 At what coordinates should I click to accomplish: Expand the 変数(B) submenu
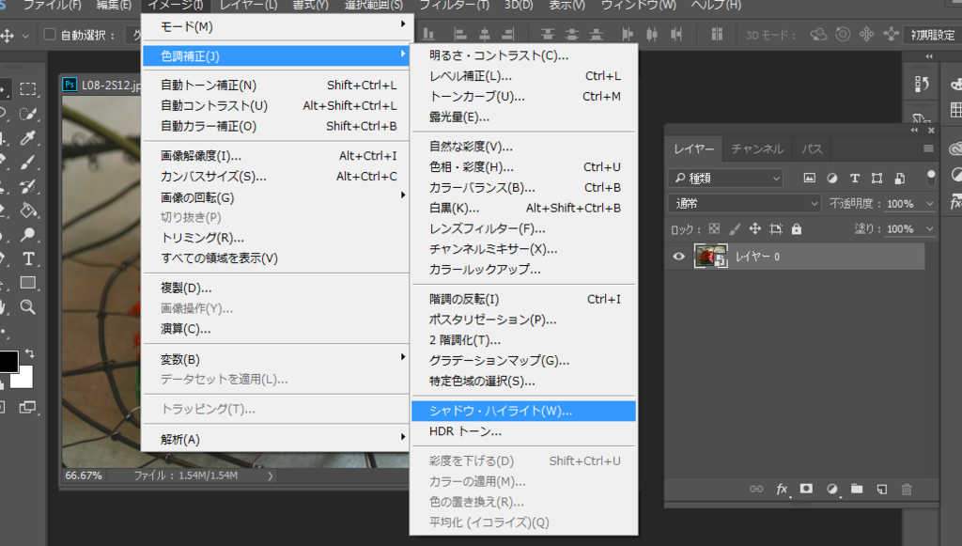(x=276, y=359)
